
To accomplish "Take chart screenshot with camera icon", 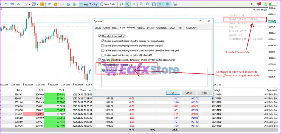I will (x=175, y=4).
